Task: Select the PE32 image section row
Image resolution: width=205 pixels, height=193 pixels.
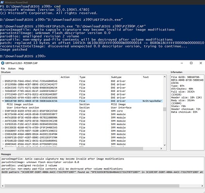Action: (x=82, y=104)
